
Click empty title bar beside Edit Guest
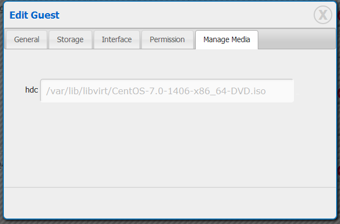[x=181, y=15]
